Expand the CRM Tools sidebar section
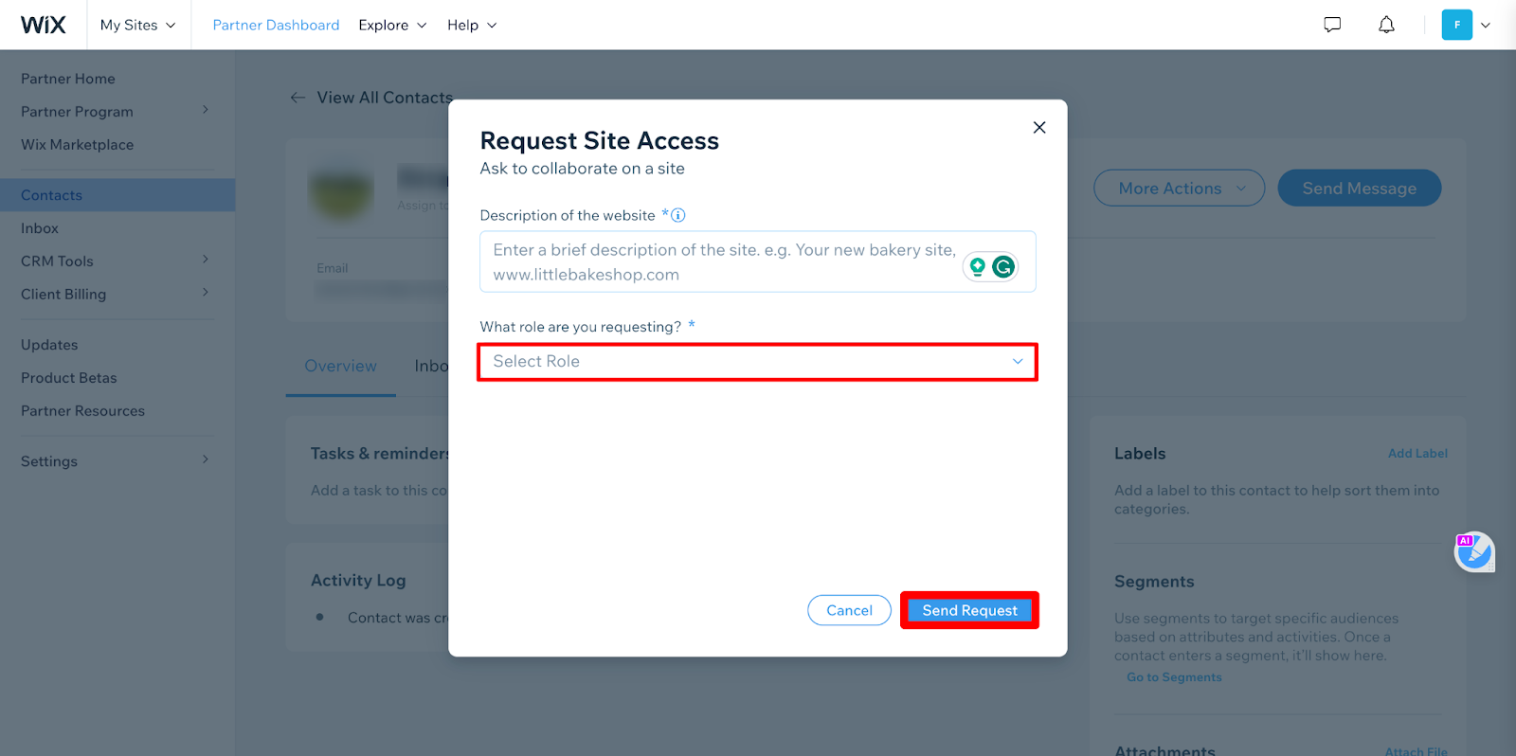 [114, 261]
